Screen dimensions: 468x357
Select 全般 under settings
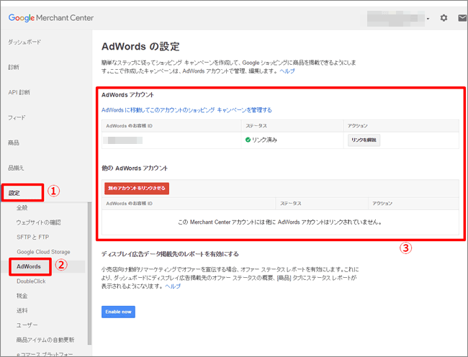tap(22, 207)
